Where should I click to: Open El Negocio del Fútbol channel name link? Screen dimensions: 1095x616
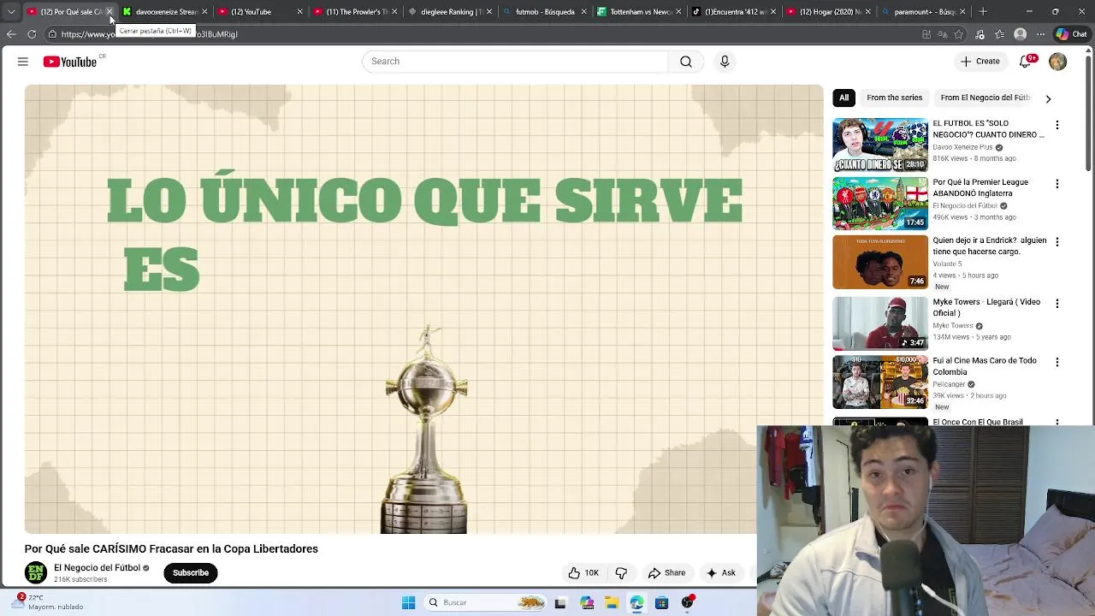click(x=97, y=568)
